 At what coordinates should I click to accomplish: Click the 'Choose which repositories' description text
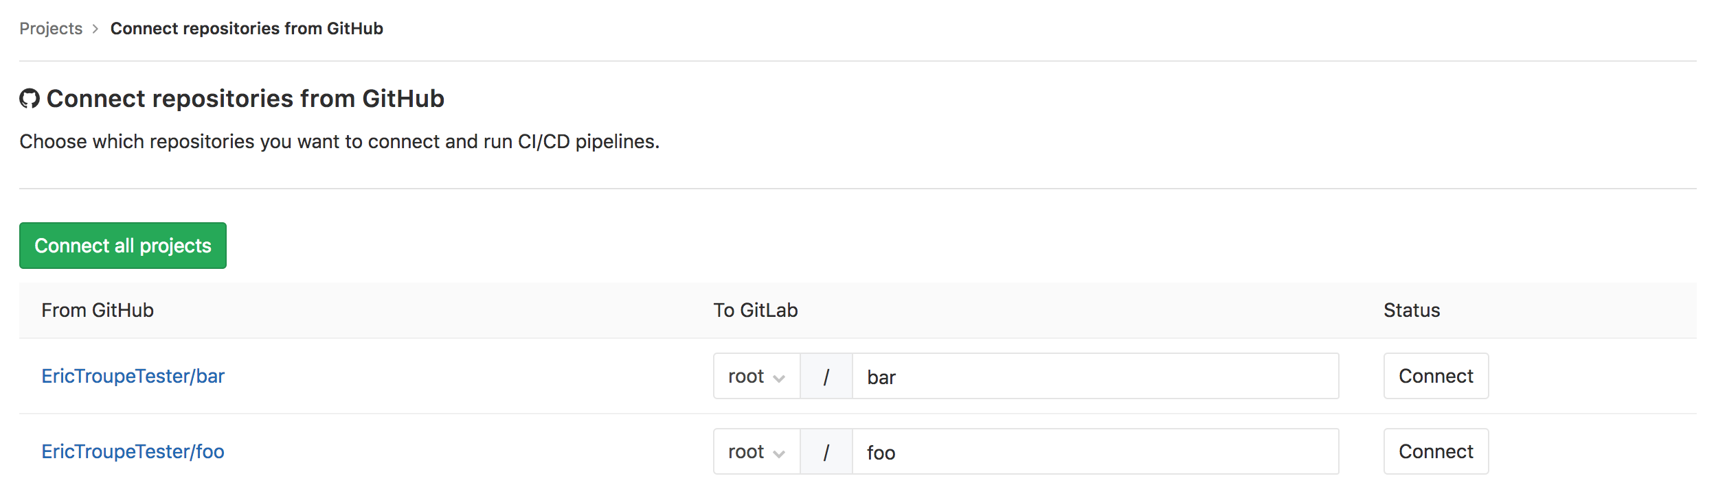pos(339,141)
